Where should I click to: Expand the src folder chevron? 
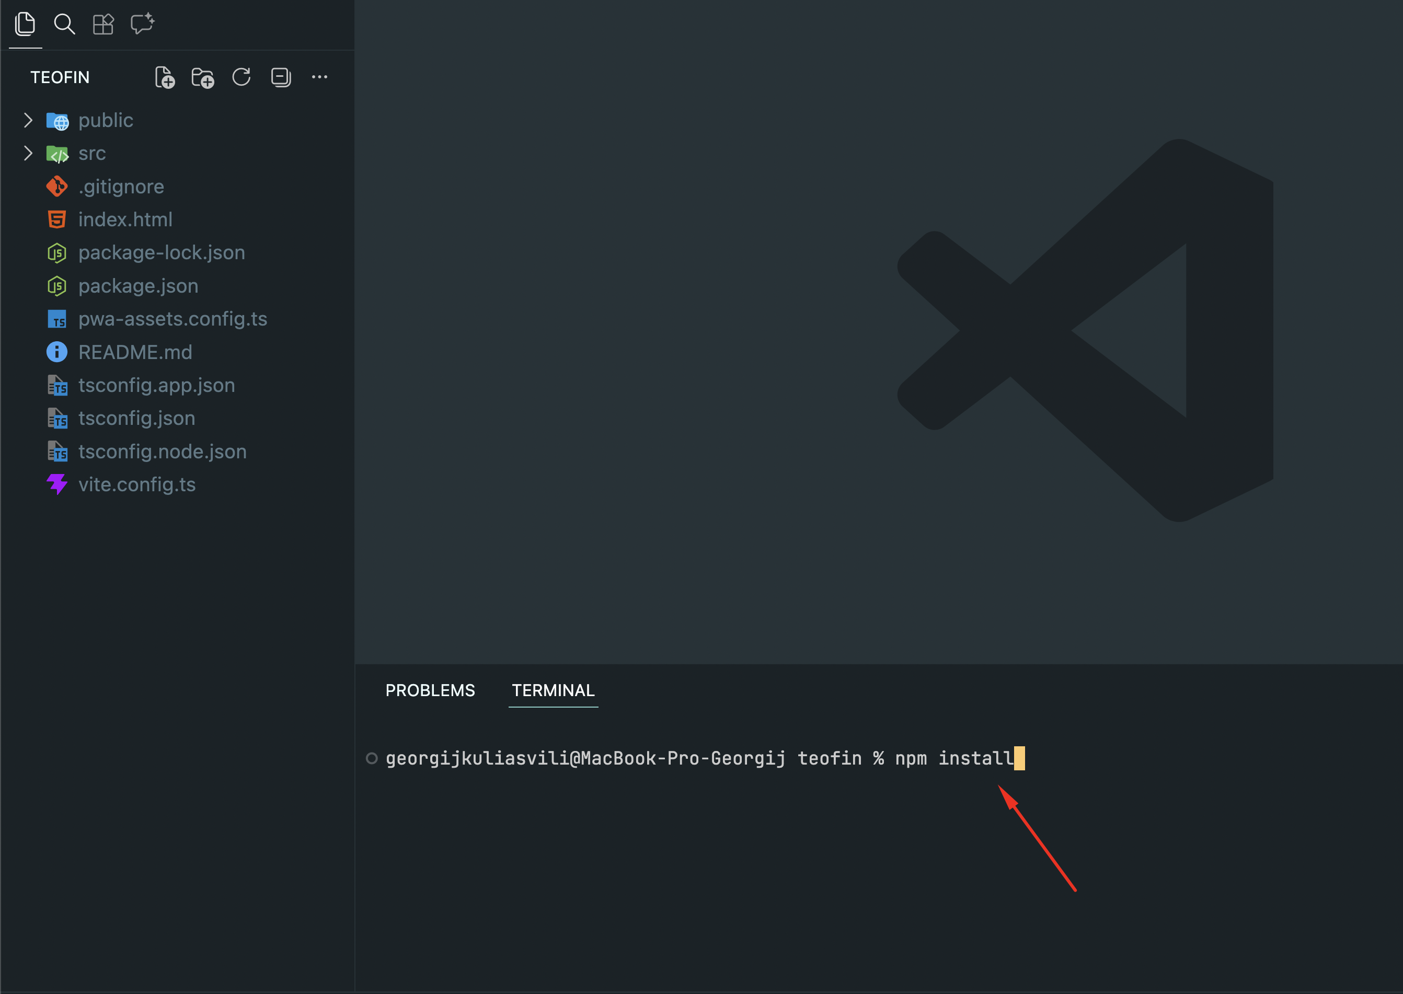coord(28,154)
